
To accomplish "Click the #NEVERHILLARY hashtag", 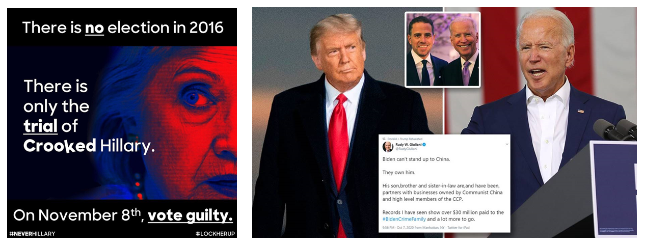I will (32, 234).
